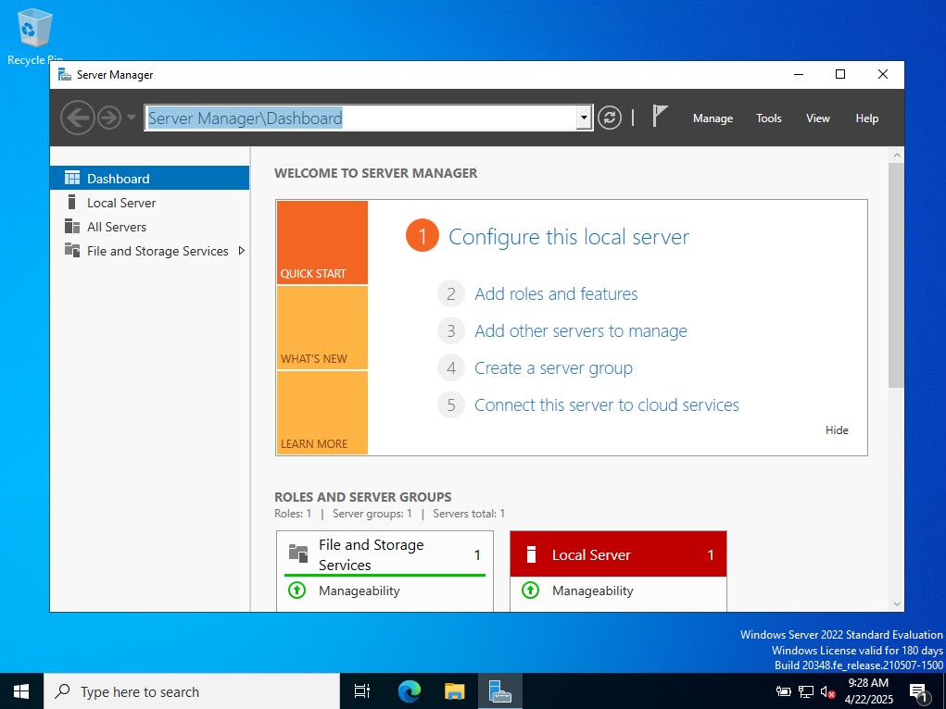Expand the address bar dropdown
The width and height of the screenshot is (946, 709).
pos(584,118)
